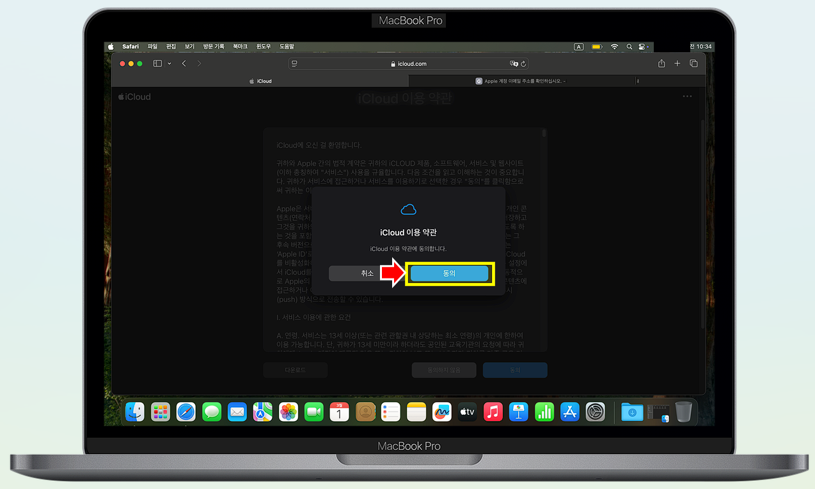Image resolution: width=815 pixels, height=489 pixels.
Task: Click the blue 동의 button in the dialog
Action: 449,273
